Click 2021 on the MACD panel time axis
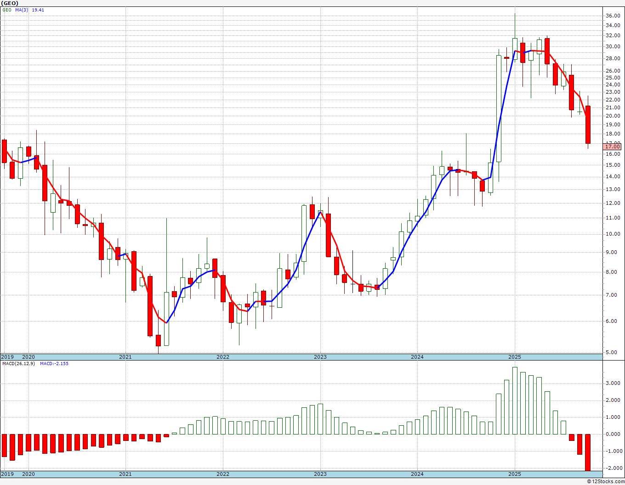The height and width of the screenshot is (485, 625). tap(125, 474)
